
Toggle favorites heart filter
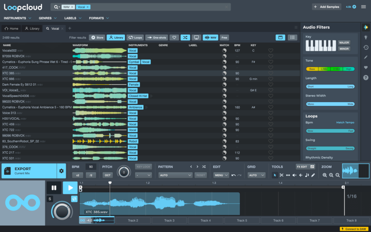174,38
